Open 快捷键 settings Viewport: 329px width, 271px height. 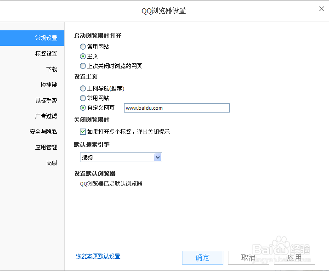pyautogui.click(x=49, y=85)
